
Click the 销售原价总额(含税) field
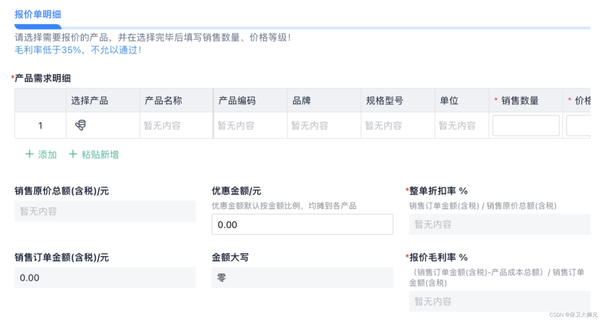105,211
